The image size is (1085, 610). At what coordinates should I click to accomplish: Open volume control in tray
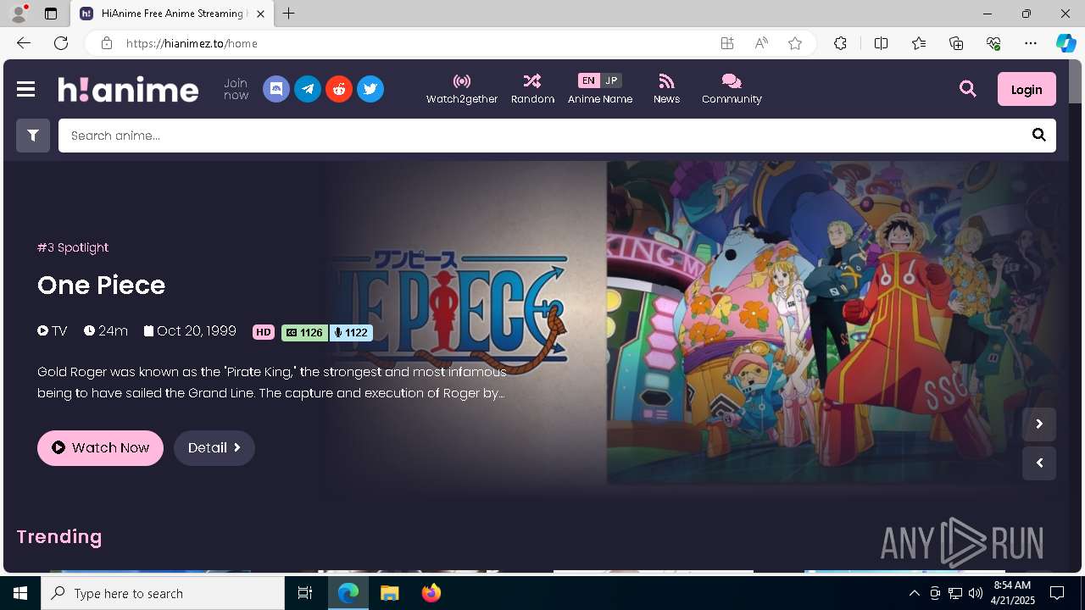pos(976,593)
